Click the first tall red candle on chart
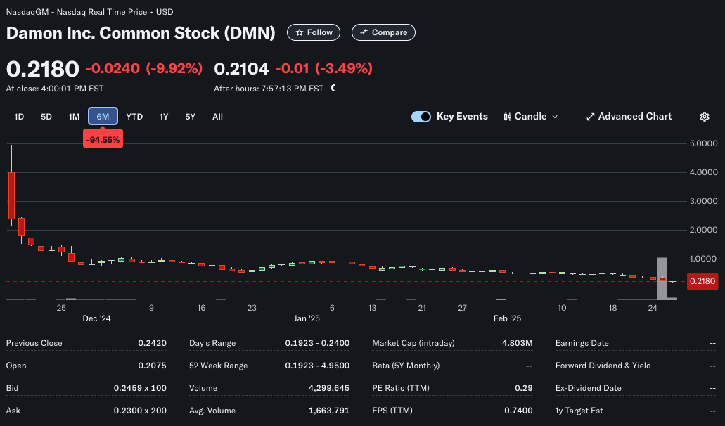The width and height of the screenshot is (725, 426). pyautogui.click(x=11, y=195)
